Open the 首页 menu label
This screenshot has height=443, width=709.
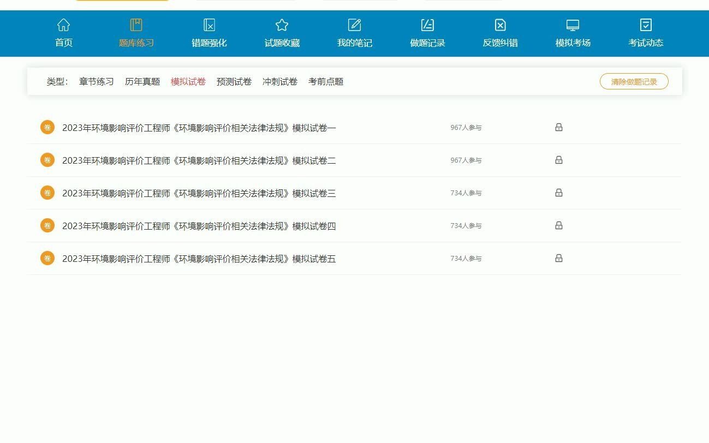tap(64, 43)
